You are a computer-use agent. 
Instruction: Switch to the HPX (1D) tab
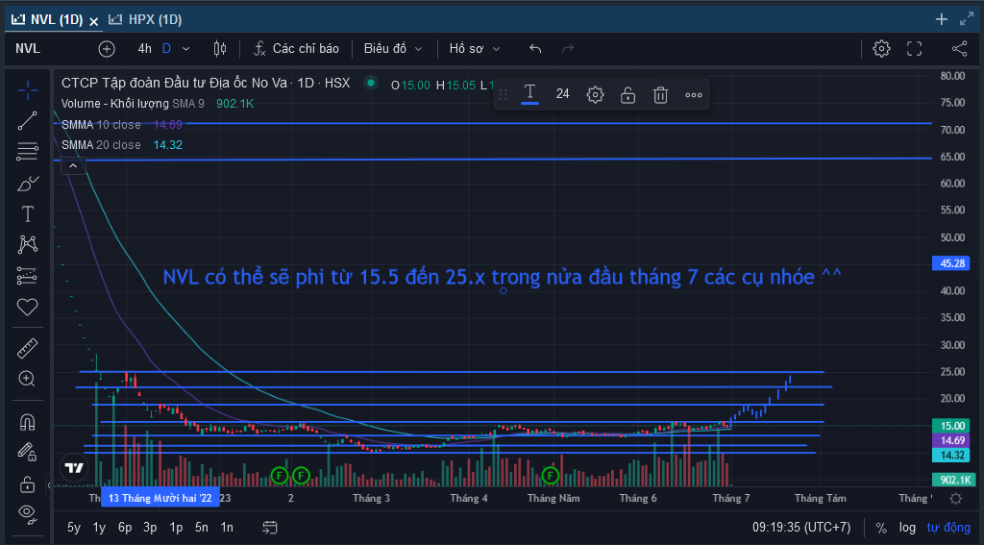(x=146, y=19)
